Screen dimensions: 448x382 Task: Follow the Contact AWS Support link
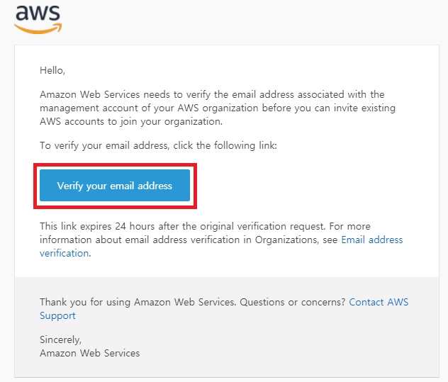click(379, 302)
